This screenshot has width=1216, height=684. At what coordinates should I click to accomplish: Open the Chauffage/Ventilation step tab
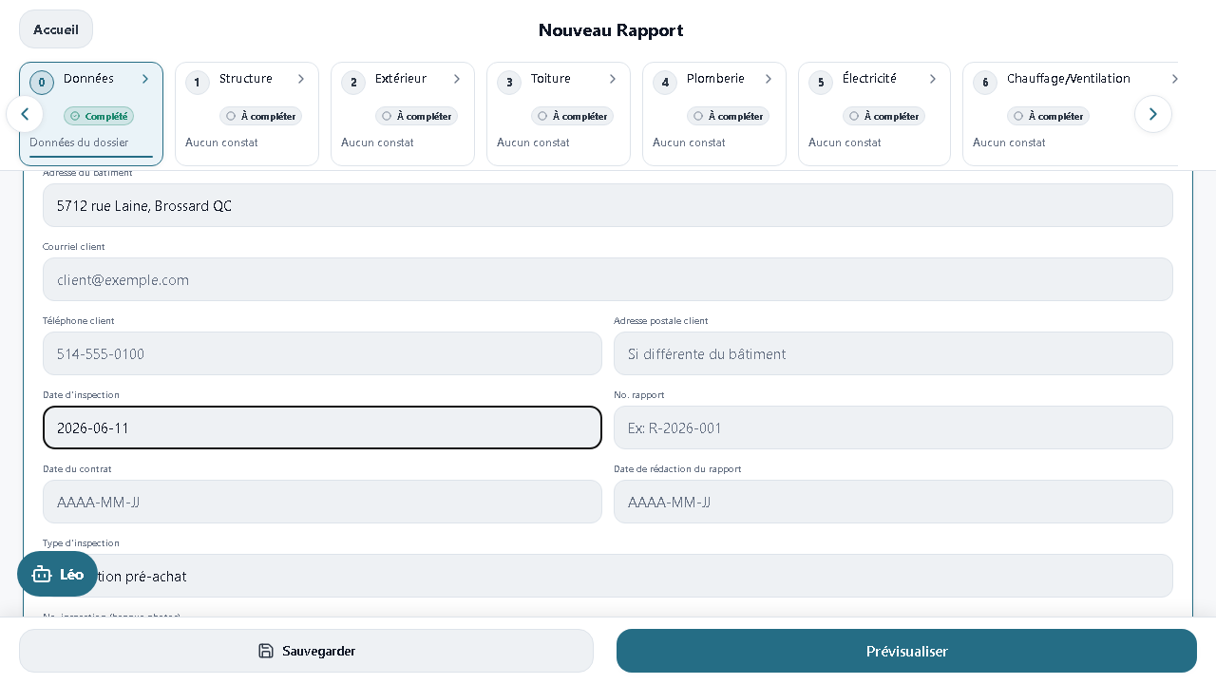[x=1070, y=114]
